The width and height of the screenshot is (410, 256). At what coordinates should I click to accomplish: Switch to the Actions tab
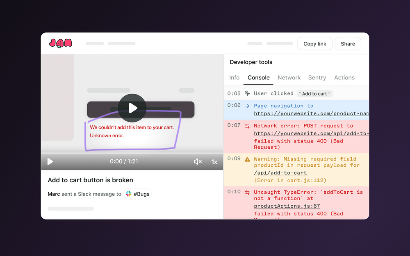(x=344, y=77)
